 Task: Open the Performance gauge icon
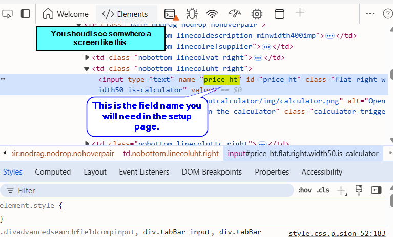pos(234,14)
